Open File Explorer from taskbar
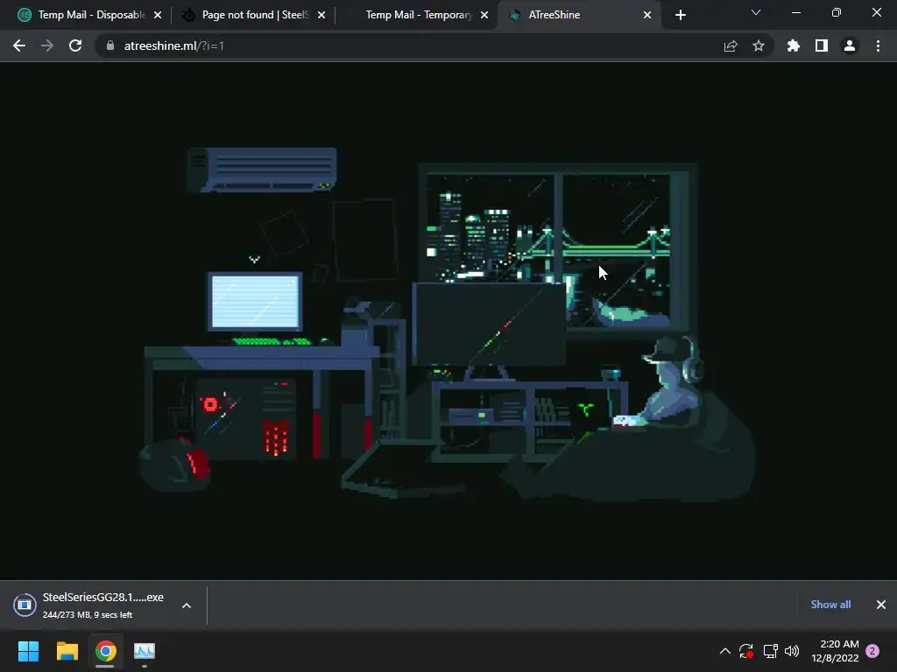897x672 pixels. click(x=67, y=651)
